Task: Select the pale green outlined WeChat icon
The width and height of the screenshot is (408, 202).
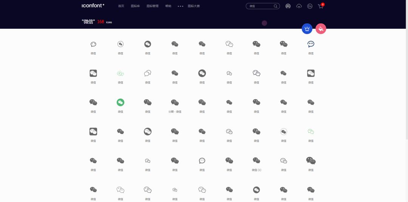Action: (x=311, y=132)
